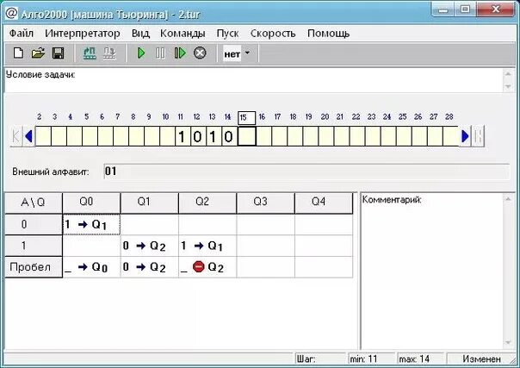Select the Q4 column header
520x368 pixels.
coord(324,203)
